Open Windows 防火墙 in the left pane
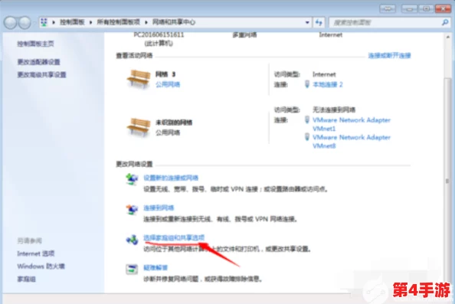Viewport: 455px width, 304px height. 41,266
